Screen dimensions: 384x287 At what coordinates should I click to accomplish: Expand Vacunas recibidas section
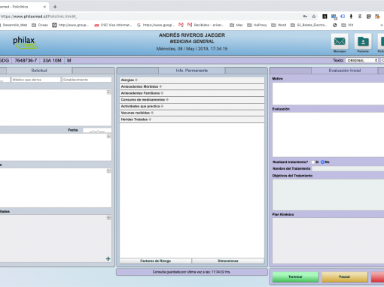pos(152,113)
